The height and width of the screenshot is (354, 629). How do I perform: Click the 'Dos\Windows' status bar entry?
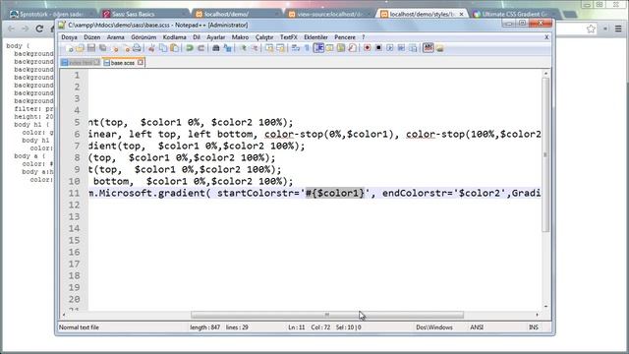[434, 327]
